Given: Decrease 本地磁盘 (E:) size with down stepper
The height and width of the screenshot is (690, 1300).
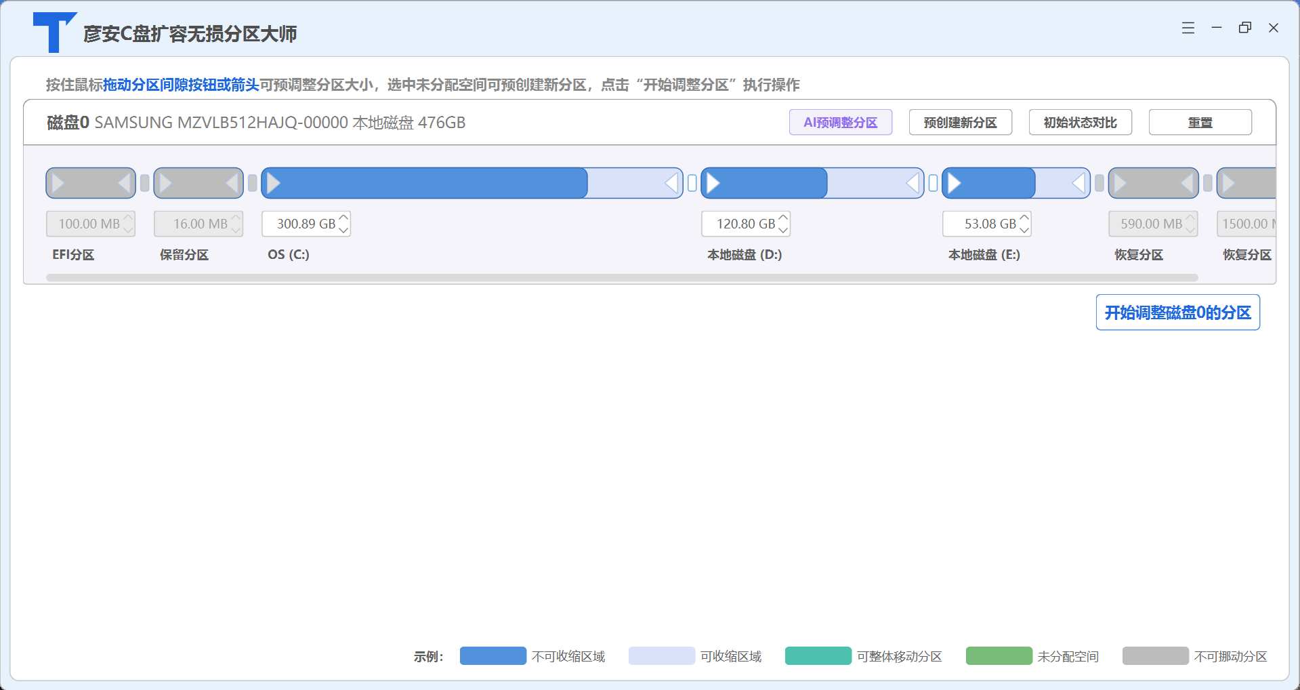Looking at the screenshot, I should [1024, 230].
